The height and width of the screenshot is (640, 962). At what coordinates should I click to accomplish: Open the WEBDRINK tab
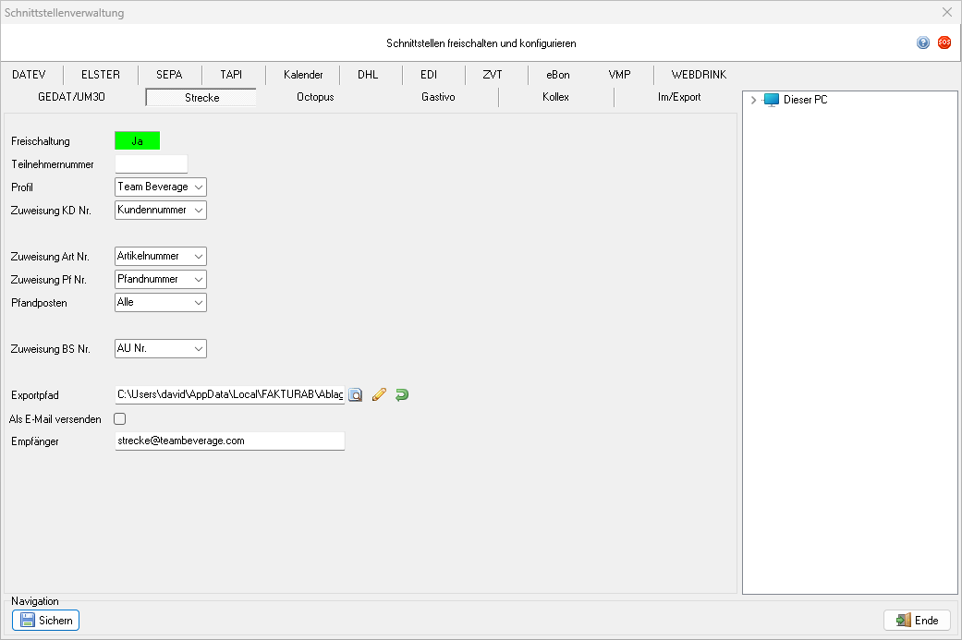point(699,75)
